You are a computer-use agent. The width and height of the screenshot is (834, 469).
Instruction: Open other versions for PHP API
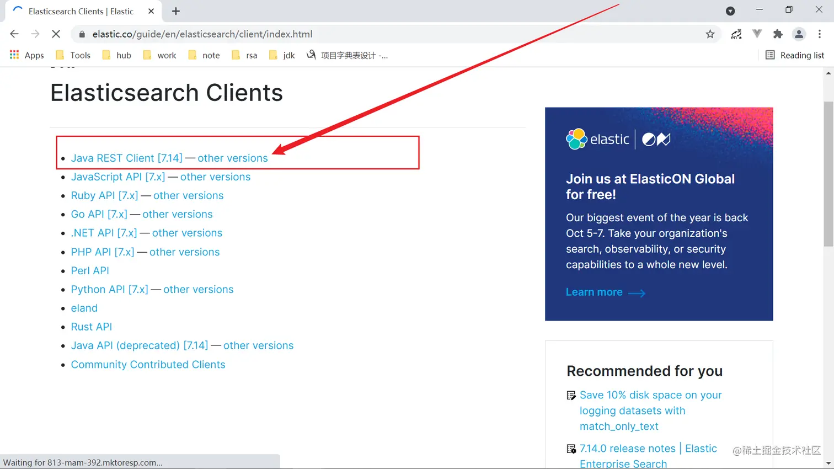coord(184,252)
